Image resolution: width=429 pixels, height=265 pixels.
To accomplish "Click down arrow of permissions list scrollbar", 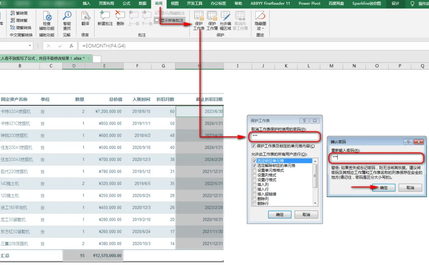I will point(315,203).
